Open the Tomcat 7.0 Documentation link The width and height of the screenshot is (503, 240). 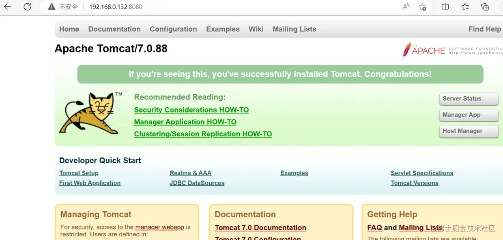click(x=260, y=228)
